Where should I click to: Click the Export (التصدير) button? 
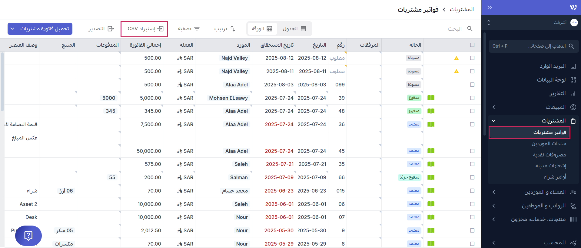coord(101,29)
